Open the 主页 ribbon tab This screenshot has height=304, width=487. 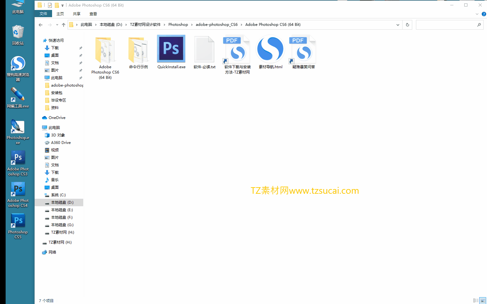click(x=60, y=14)
